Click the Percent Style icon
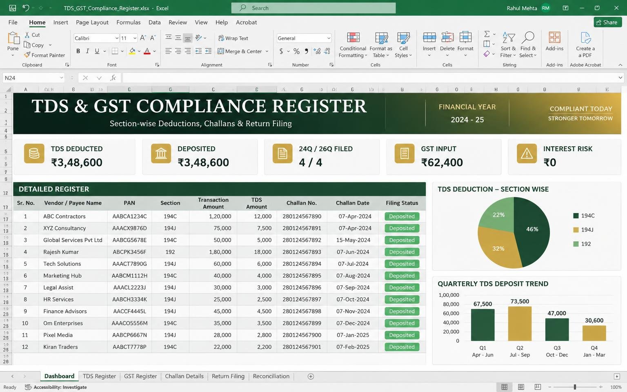 296,51
